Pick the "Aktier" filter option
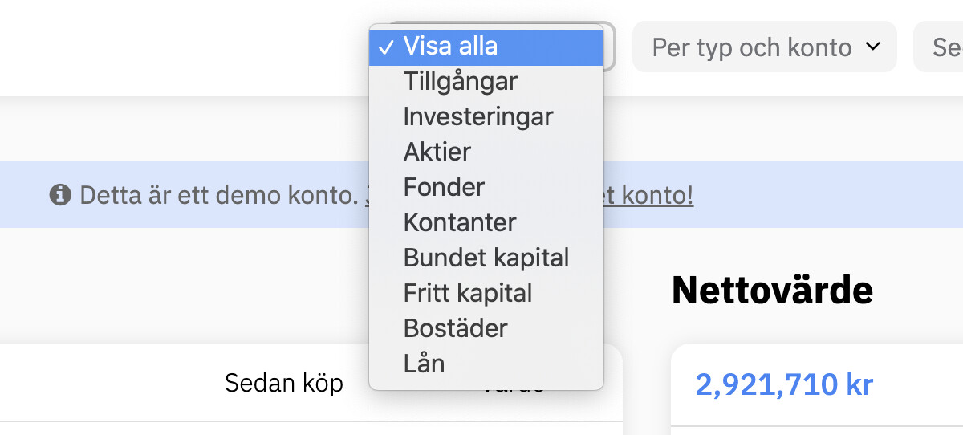963x435 pixels. tap(437, 152)
